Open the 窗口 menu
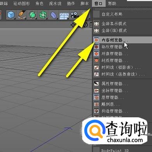The image size is (152, 152). pos(98,4)
